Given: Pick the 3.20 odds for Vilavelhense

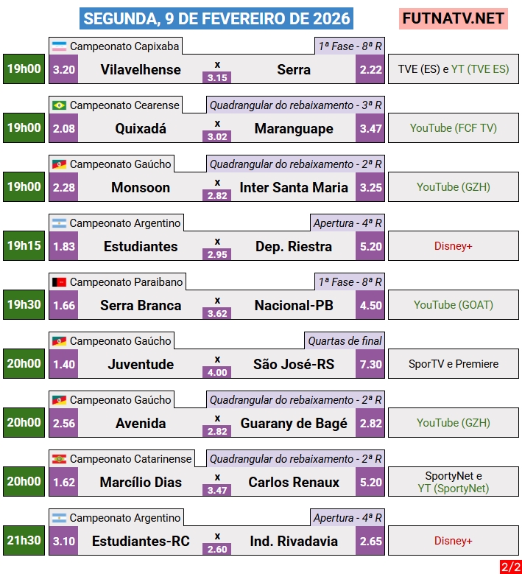Looking at the screenshot, I should [x=64, y=69].
